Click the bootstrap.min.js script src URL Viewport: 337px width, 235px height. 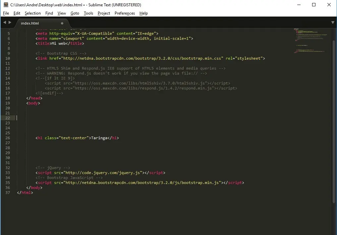pos(142,183)
